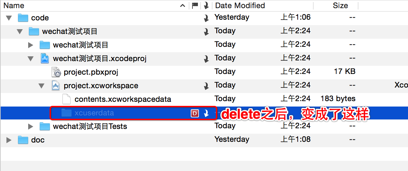Click the code folder icon
Viewport: 408px width, 171px height.
(x=23, y=18)
